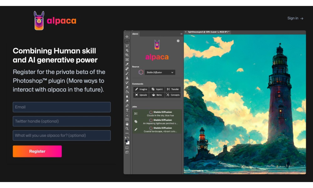The width and height of the screenshot is (313, 188).
Task: Select the Crop tool
Action: [x=127, y=55]
